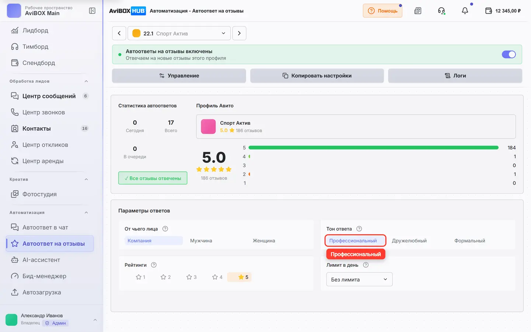Screen dimensions: 531x332
Task: Open support headset icon
Action: click(441, 11)
